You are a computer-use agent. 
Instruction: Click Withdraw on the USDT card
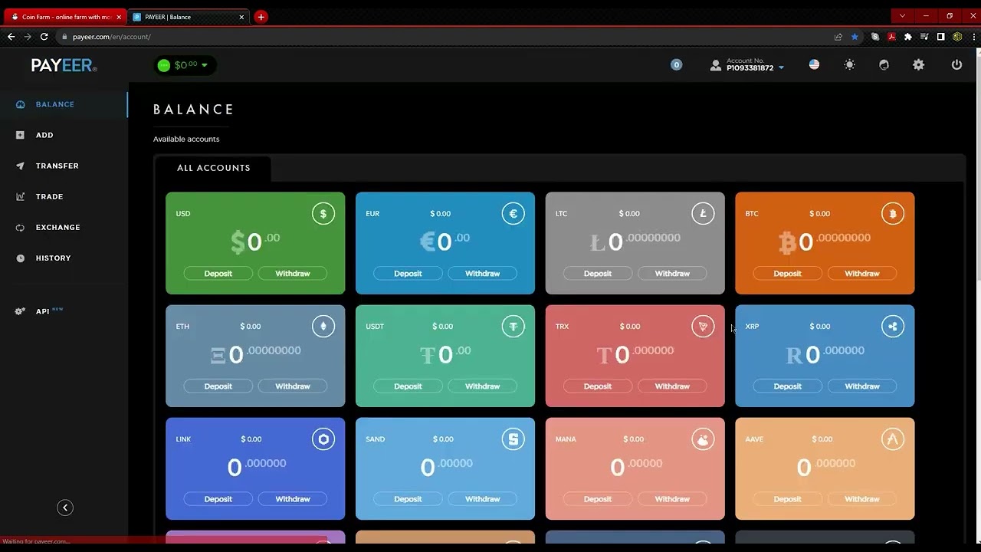coord(482,386)
